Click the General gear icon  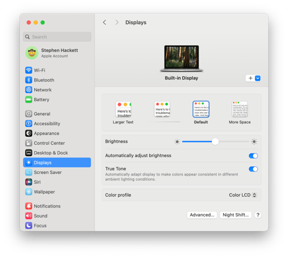(x=28, y=114)
